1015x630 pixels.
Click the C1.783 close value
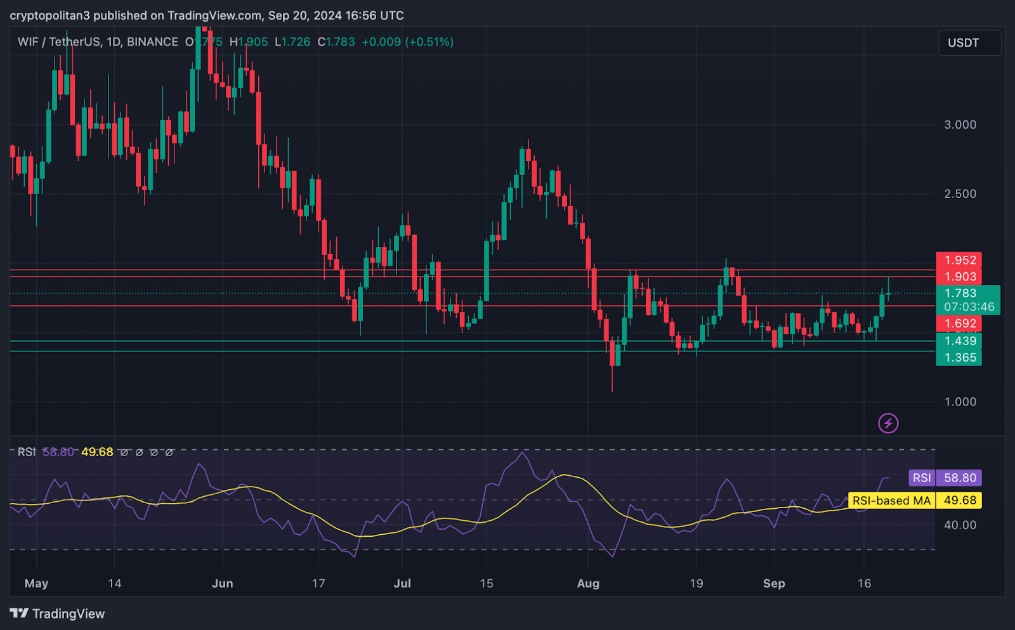pos(336,42)
